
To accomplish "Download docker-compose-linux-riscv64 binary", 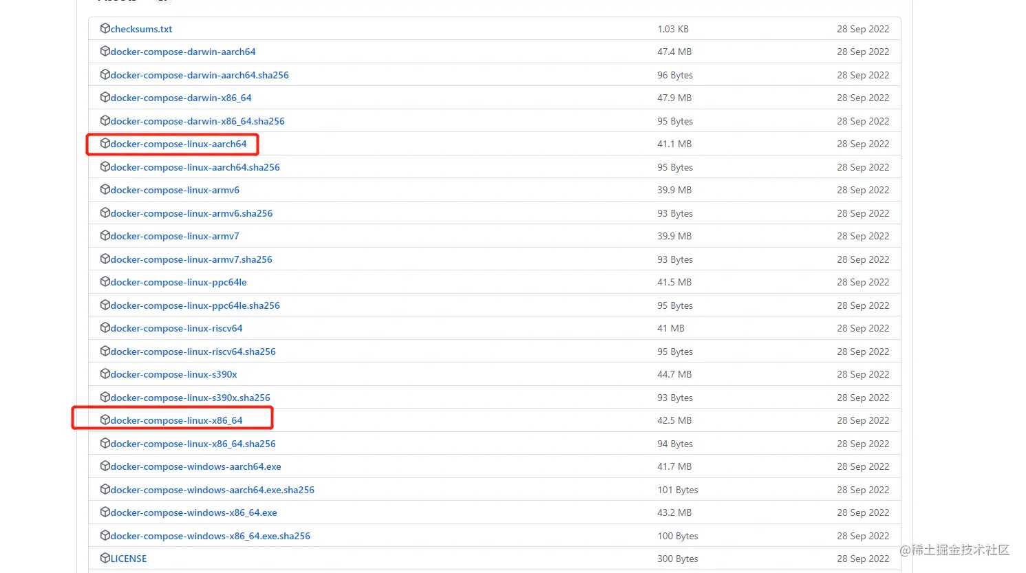I will point(176,328).
